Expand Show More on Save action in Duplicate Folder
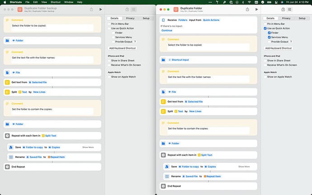 pos(244,166)
